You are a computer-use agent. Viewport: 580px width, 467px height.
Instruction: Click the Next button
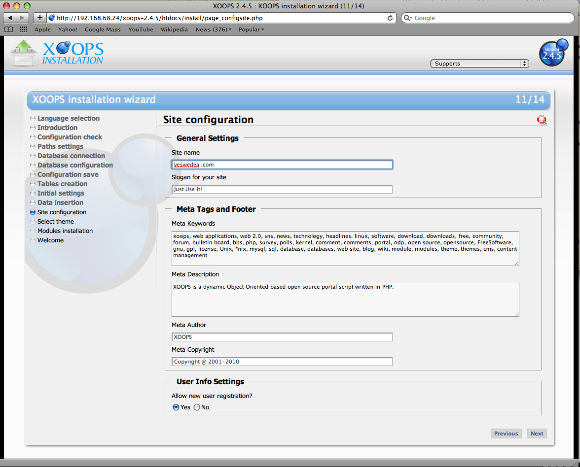pos(537,433)
